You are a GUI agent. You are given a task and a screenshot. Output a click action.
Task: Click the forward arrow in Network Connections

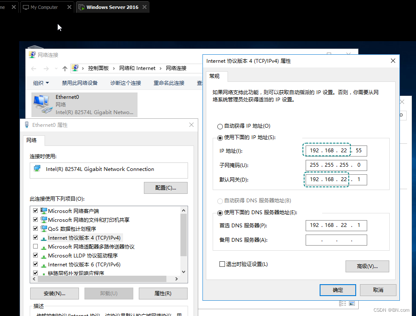pos(46,69)
